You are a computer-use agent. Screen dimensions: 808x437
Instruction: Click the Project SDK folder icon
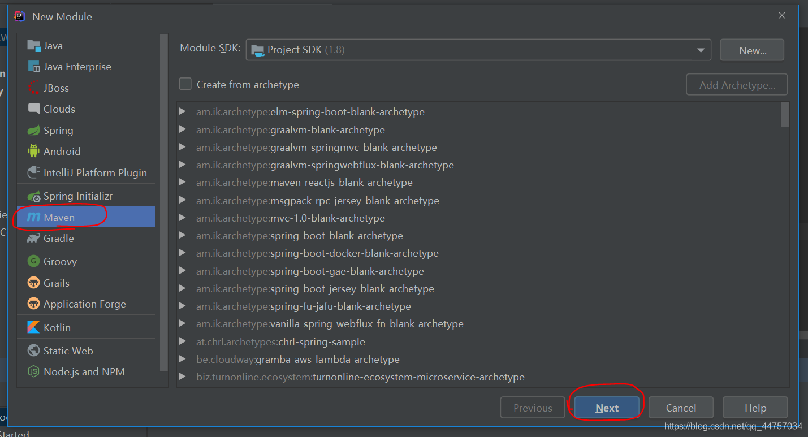(x=257, y=50)
